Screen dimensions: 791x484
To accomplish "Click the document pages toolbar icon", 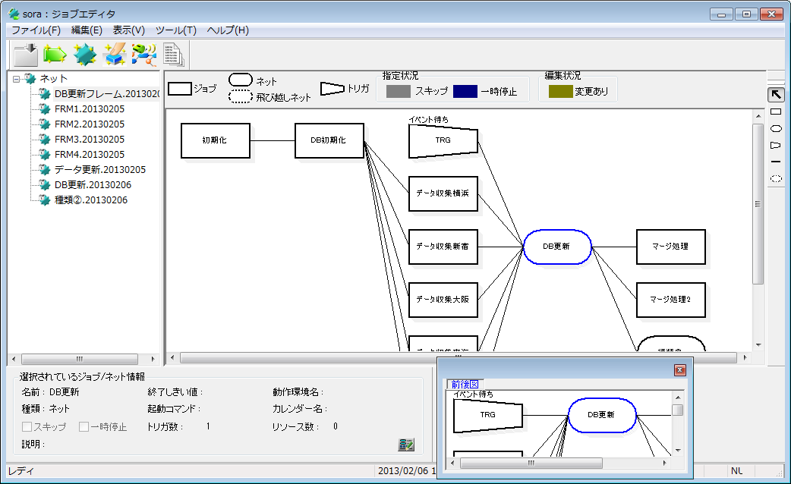I will 173,55.
